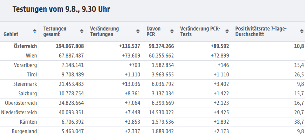Select Oberösterreich PCR value 6.399.669
The image size is (305, 136).
[x=163, y=103]
